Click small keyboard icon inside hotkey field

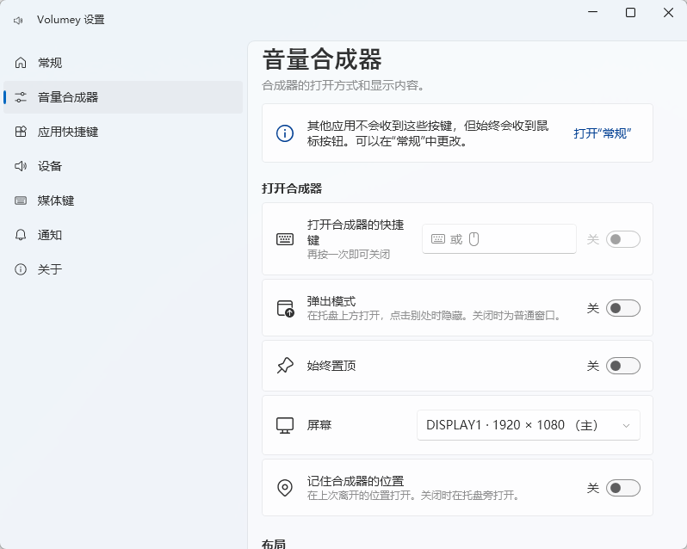[438, 238]
